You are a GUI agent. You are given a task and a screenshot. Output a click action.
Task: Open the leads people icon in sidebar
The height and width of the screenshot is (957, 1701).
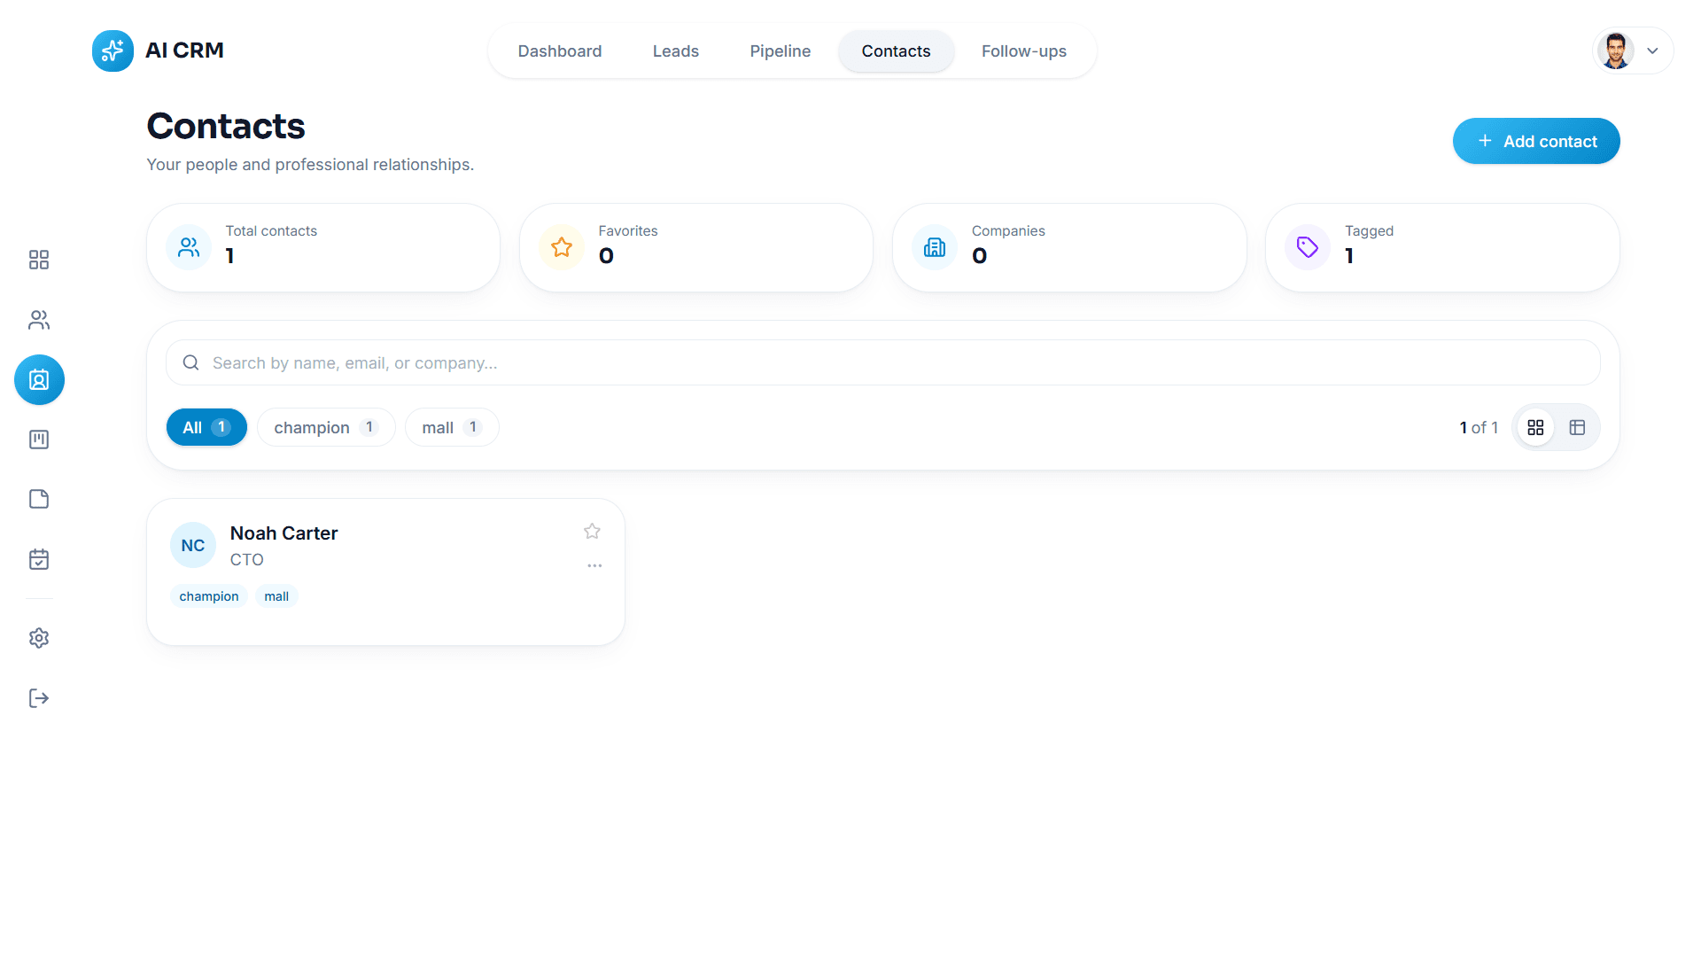click(39, 320)
